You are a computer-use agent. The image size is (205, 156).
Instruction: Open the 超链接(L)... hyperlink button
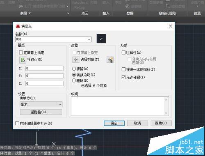click(41, 112)
